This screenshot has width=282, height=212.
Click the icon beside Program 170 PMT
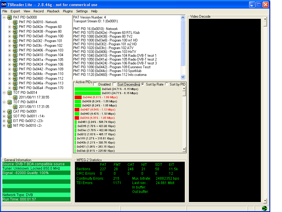[x=15, y=88]
